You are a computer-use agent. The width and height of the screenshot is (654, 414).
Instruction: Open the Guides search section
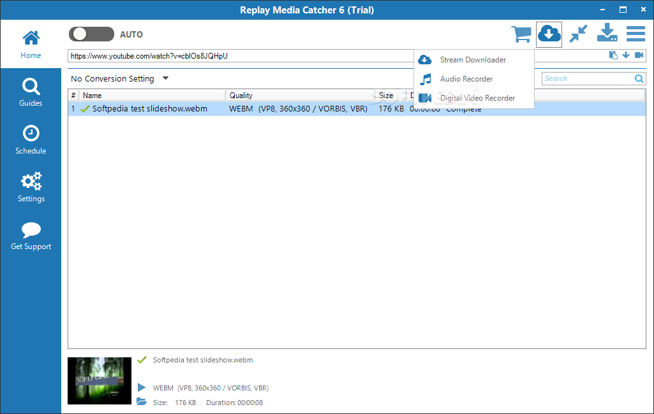coord(31,92)
